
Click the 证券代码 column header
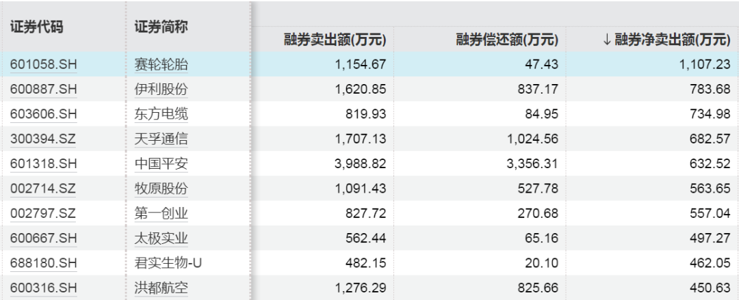point(37,28)
